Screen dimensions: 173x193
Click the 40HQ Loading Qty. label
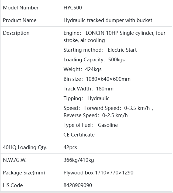[25, 147]
